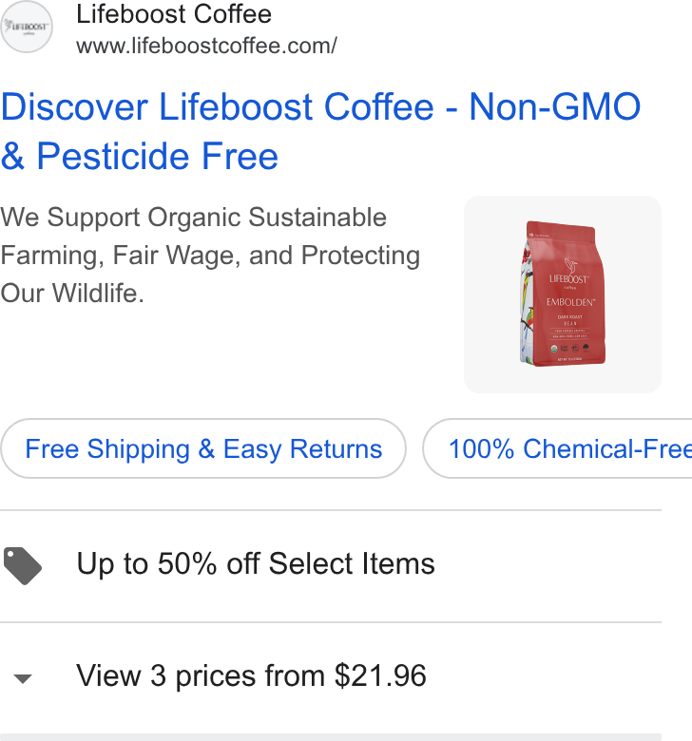Screen dimensions: 692x741
Task: Click the circular Lifeboost logo icon
Action: click(x=27, y=27)
